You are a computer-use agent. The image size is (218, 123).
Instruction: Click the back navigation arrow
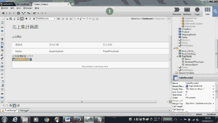(3, 13)
